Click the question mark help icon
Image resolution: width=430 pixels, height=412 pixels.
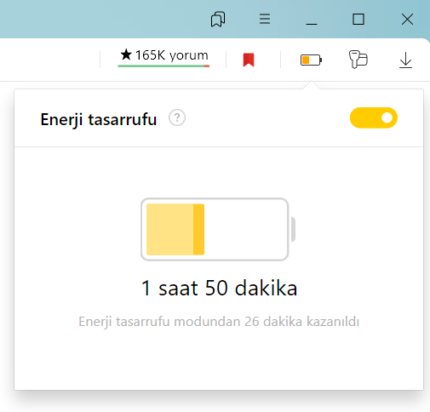tap(177, 117)
